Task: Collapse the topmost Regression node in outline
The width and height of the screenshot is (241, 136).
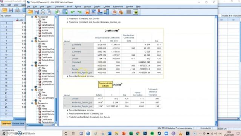Action: point(32,17)
